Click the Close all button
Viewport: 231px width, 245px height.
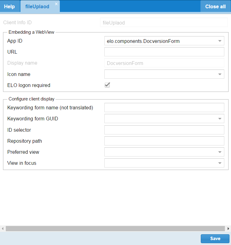click(215, 6)
